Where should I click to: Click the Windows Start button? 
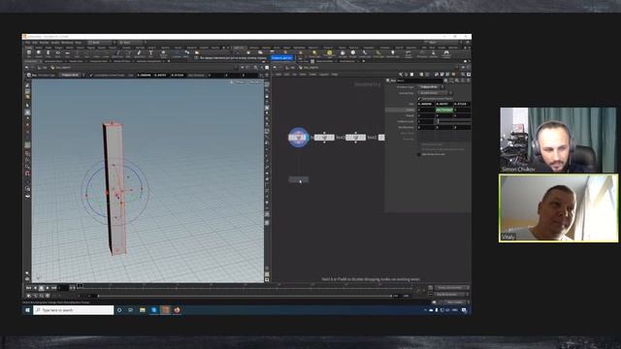click(x=27, y=310)
